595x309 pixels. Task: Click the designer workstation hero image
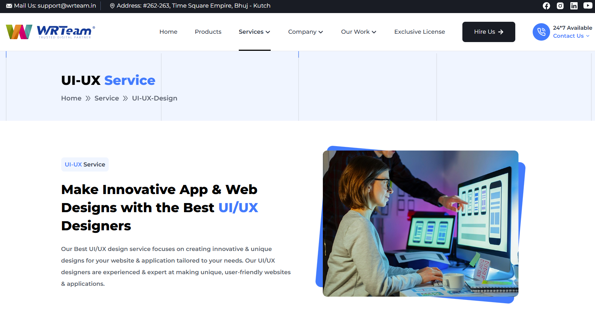(420, 223)
